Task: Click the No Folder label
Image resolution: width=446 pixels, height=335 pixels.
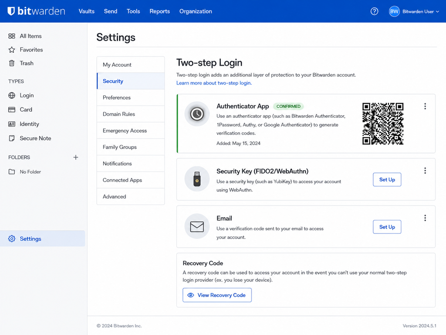Action: pyautogui.click(x=30, y=172)
